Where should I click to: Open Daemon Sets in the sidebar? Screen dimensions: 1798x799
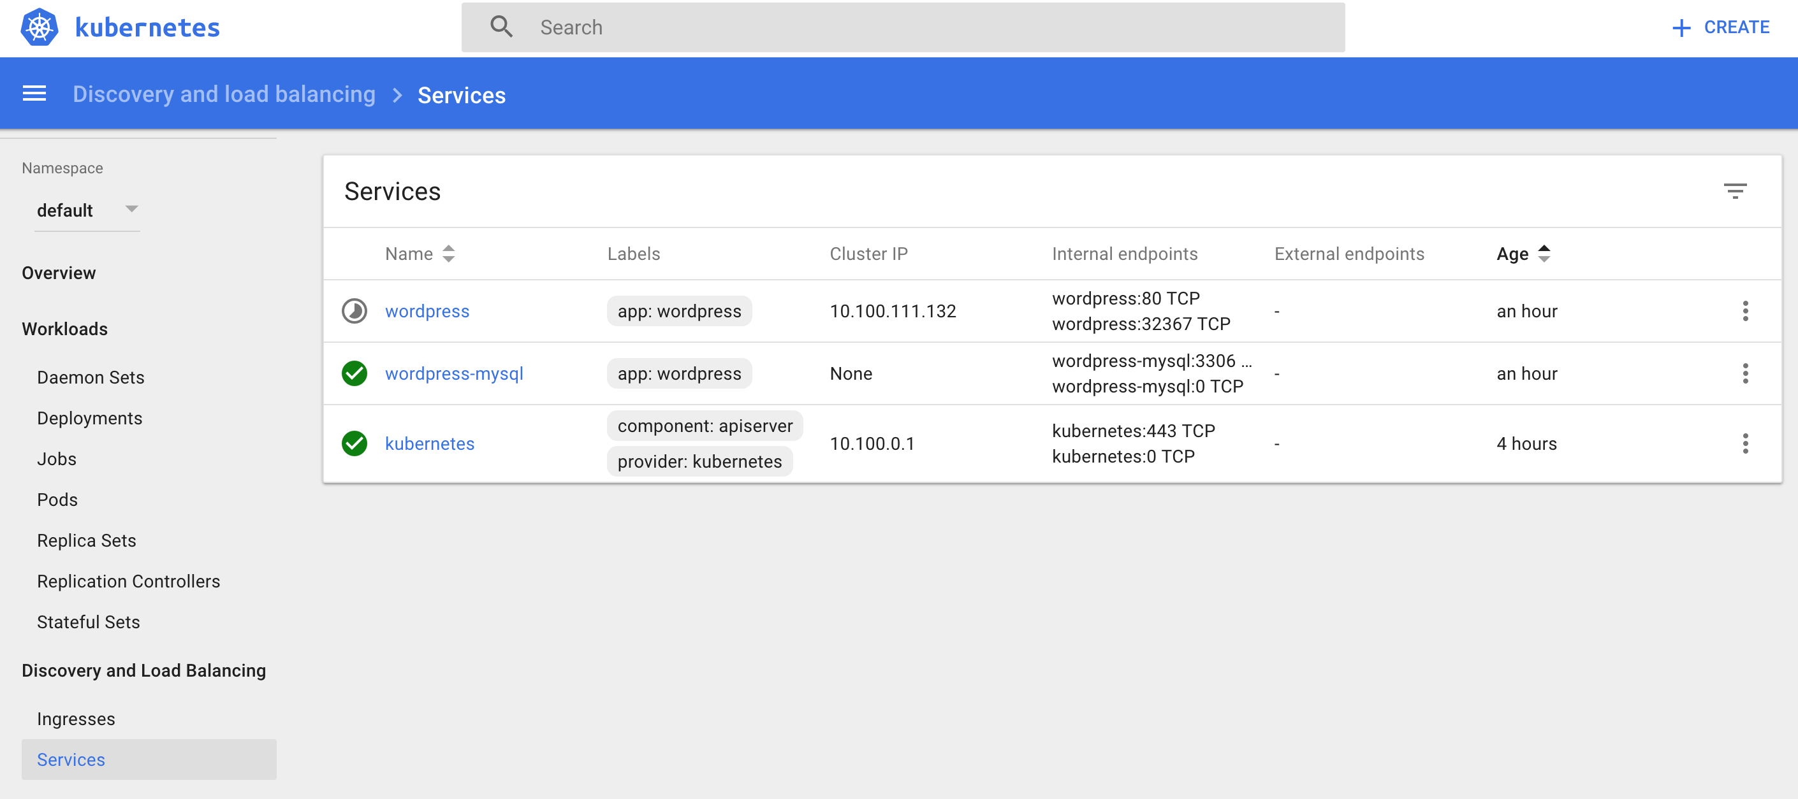[91, 378]
